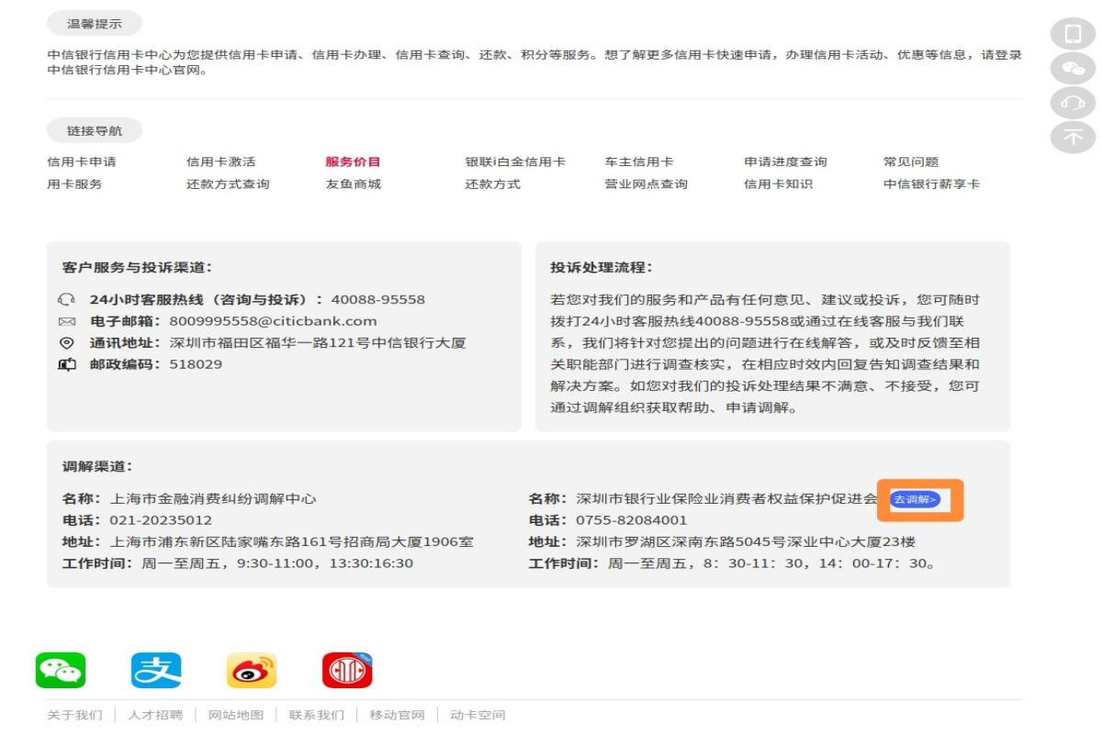Open 动卡空间 in the footer
The image size is (1102, 735).
pyautogui.click(x=478, y=715)
